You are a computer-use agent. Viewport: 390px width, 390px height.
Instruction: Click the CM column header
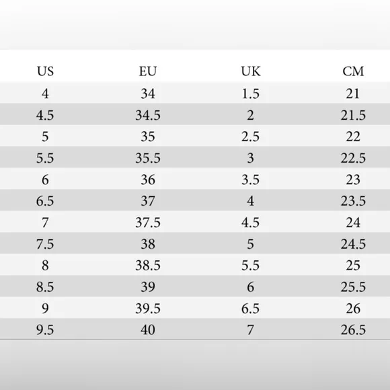(353, 71)
